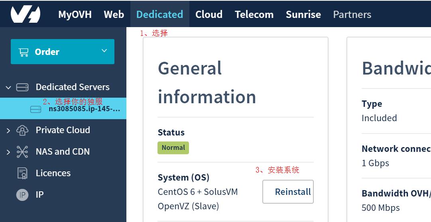Viewport: 431px width, 222px height.
Task: Click the Private Cloud lock icon
Action: pyautogui.click(x=22, y=130)
